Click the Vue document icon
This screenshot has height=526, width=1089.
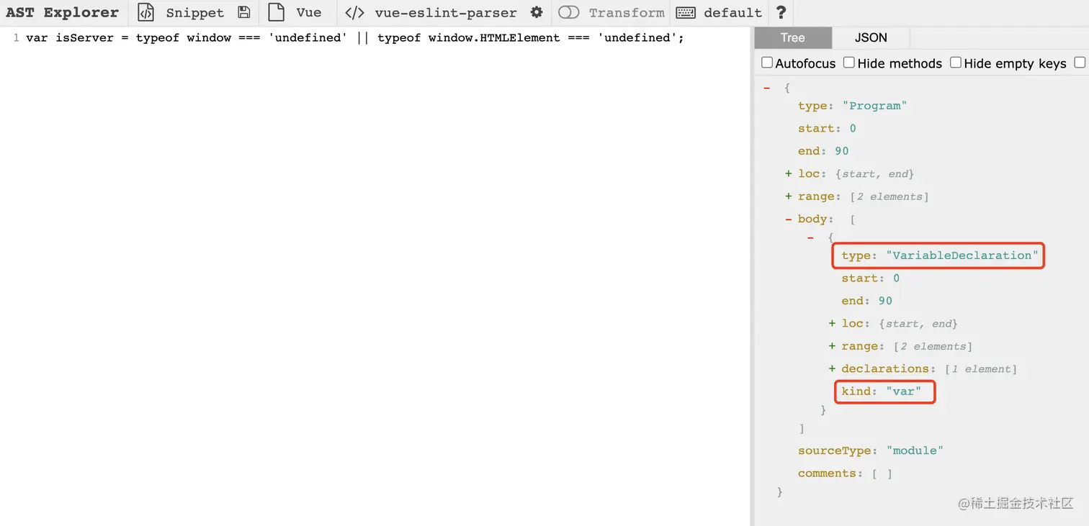276,12
